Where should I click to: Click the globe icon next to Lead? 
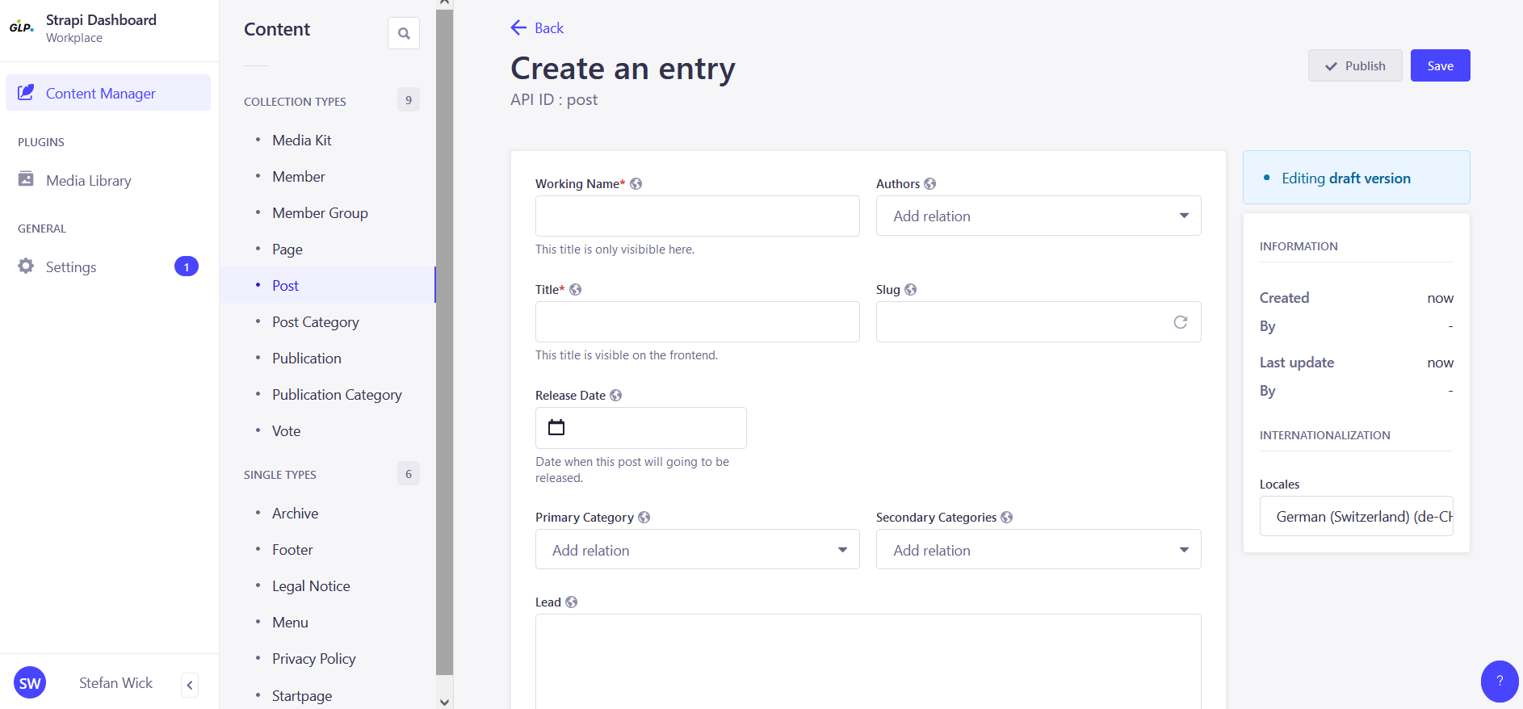tap(572, 602)
